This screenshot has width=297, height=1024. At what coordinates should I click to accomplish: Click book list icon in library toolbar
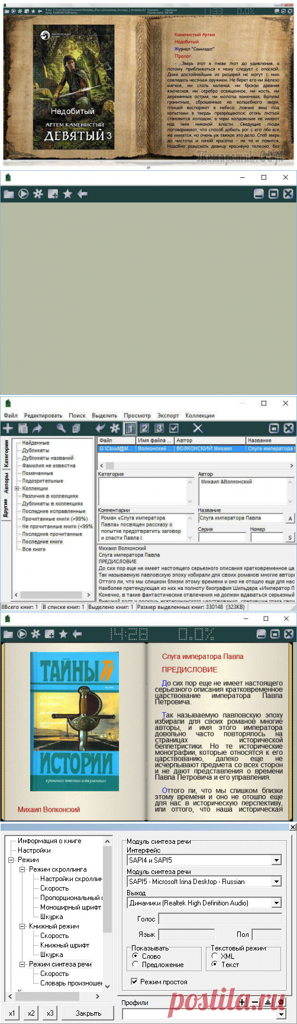[23, 428]
